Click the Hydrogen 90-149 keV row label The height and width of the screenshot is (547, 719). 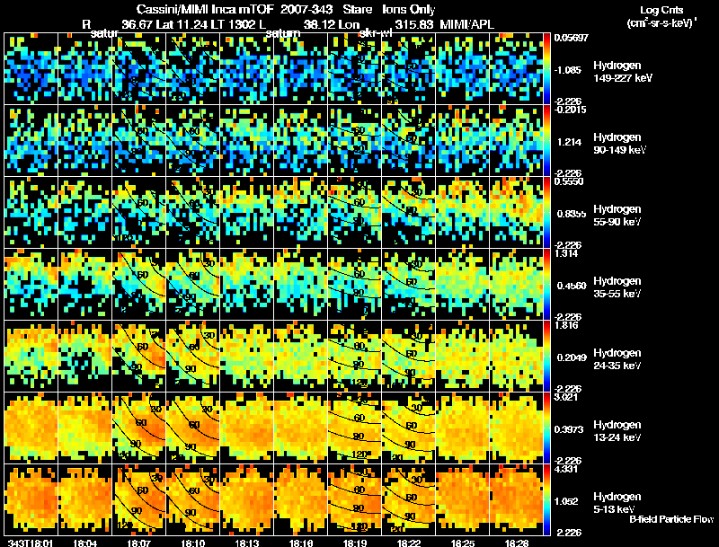click(619, 144)
